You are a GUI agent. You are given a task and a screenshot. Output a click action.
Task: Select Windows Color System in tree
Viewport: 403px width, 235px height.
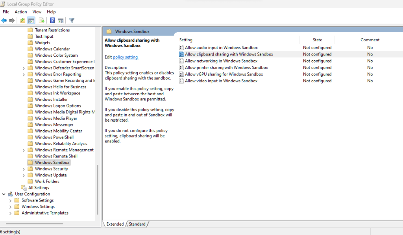(56, 55)
